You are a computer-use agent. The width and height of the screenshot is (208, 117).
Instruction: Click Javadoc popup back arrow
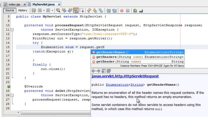[94, 71]
